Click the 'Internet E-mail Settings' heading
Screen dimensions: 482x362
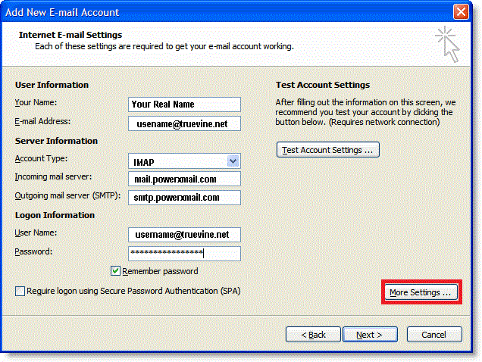(70, 35)
